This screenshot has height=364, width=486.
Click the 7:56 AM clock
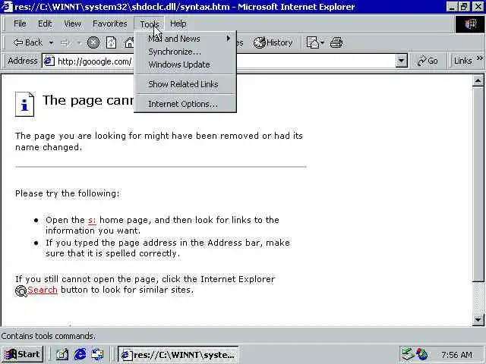[x=456, y=355]
